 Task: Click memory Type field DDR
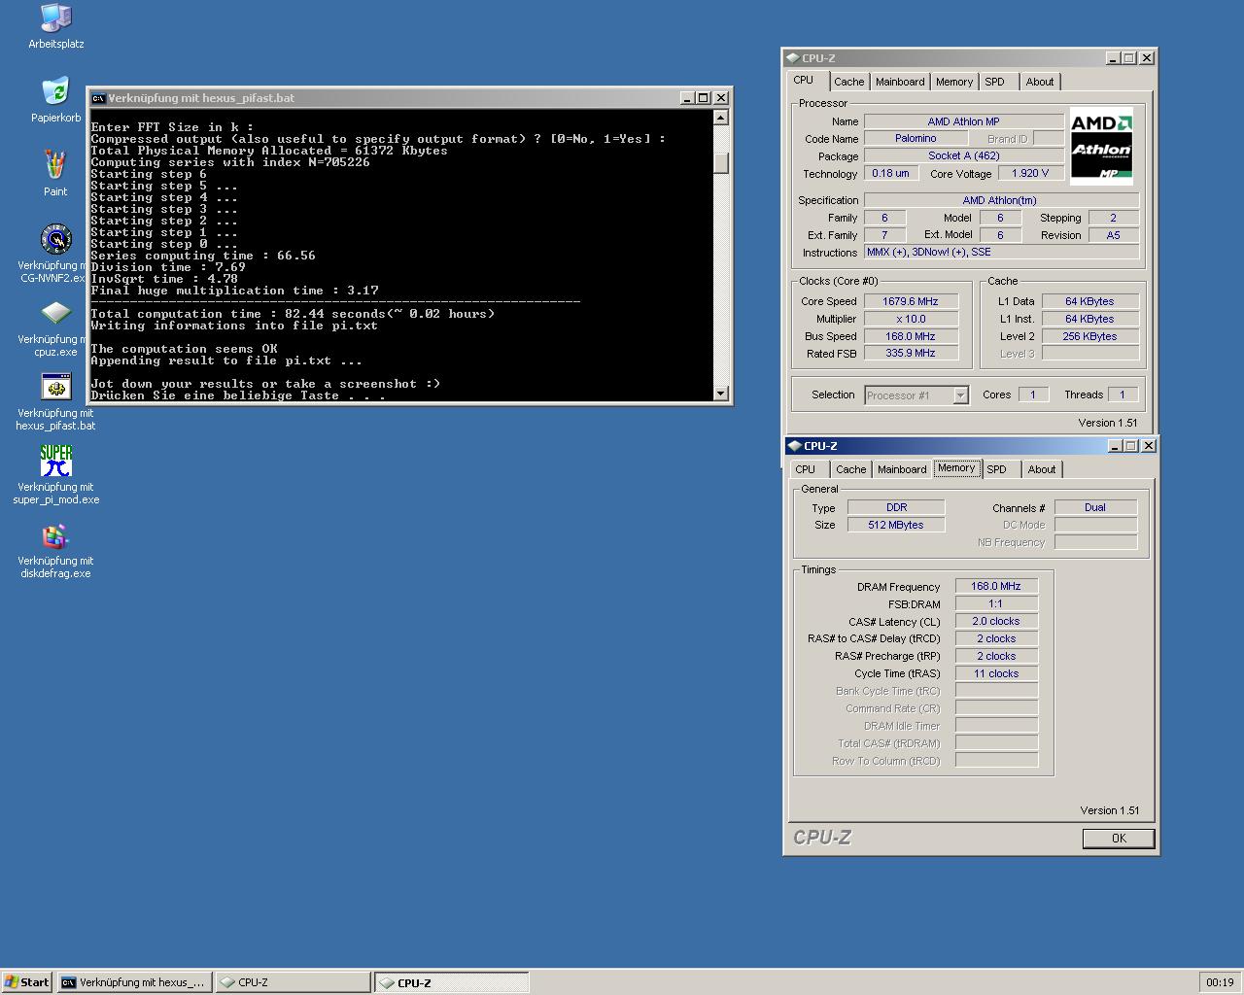(x=896, y=508)
